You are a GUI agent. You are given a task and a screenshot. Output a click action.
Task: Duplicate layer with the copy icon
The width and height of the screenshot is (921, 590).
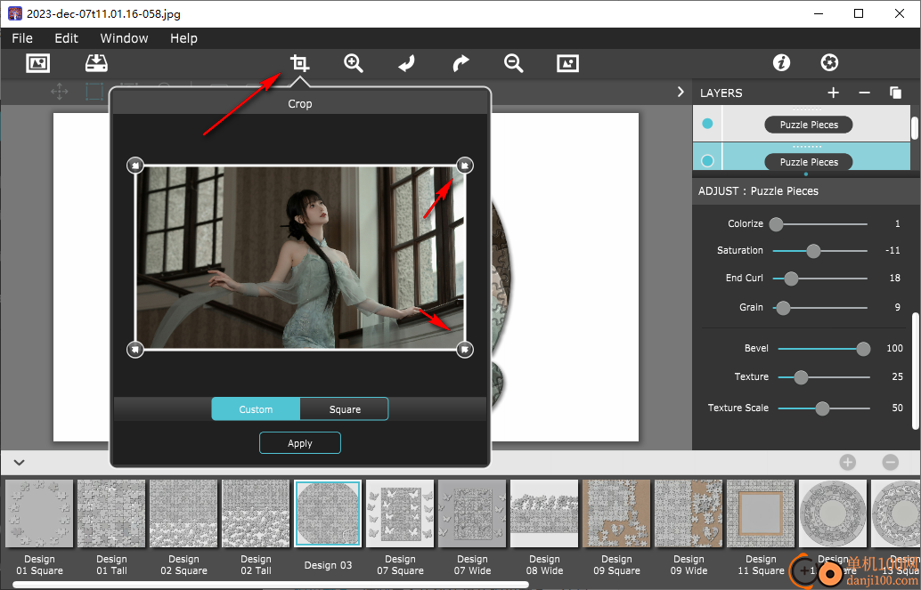[895, 93]
